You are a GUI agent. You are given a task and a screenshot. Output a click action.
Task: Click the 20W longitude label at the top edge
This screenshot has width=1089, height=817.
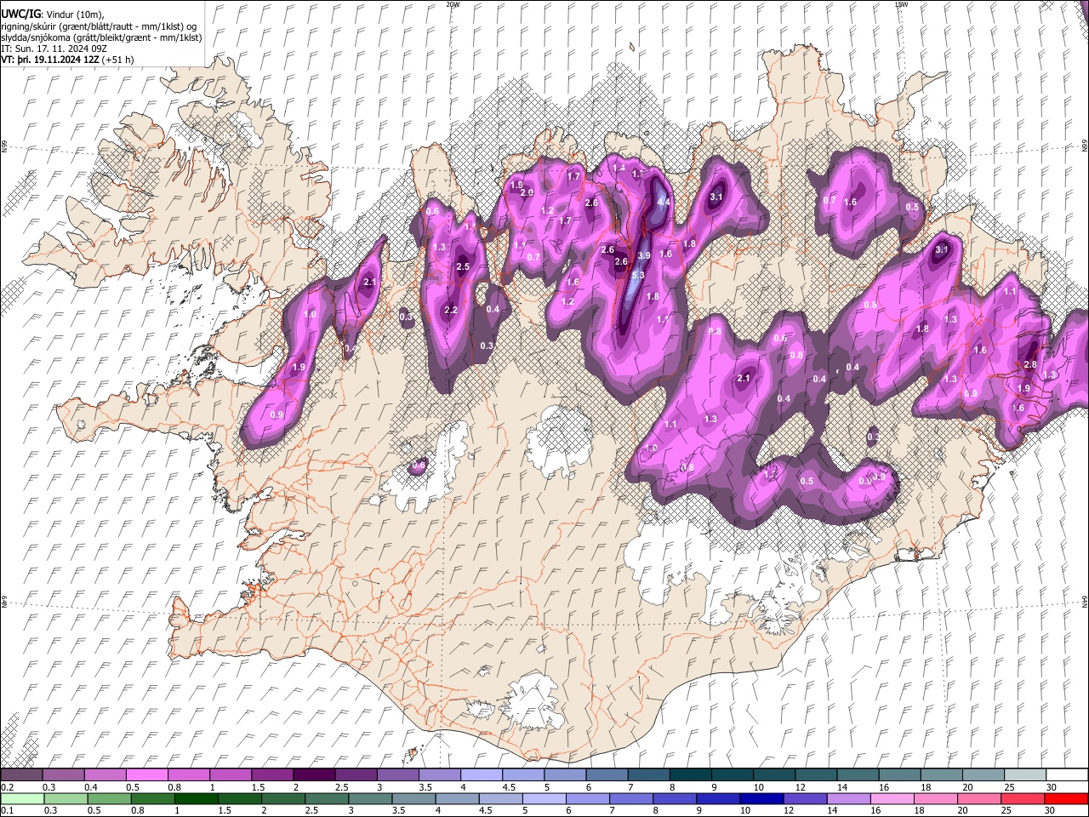point(453,4)
